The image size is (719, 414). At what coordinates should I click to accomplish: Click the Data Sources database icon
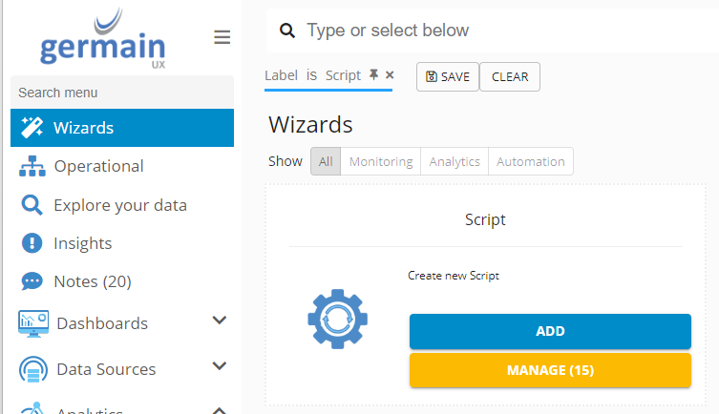[33, 369]
